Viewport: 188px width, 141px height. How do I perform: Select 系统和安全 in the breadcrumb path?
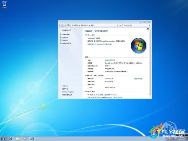84,25
